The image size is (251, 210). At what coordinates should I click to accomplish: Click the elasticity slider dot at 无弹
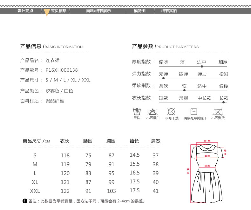click(x=163, y=78)
